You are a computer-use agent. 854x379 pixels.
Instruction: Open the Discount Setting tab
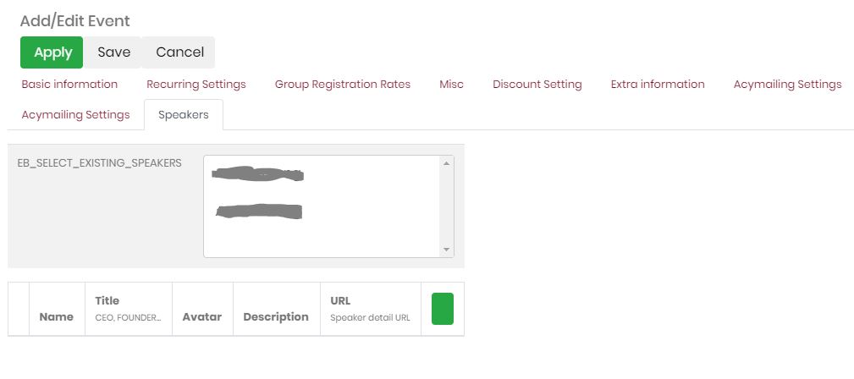pos(537,85)
